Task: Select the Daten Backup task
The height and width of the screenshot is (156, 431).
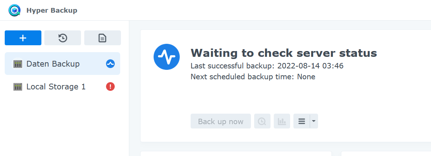Action: pos(53,64)
